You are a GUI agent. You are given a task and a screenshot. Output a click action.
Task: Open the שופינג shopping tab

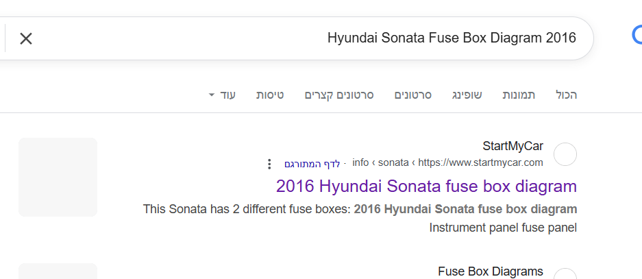click(467, 95)
